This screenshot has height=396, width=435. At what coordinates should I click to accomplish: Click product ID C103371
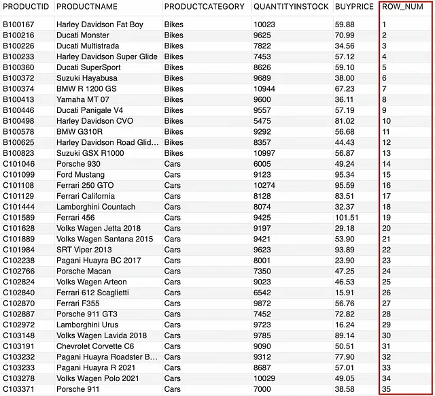click(18, 389)
